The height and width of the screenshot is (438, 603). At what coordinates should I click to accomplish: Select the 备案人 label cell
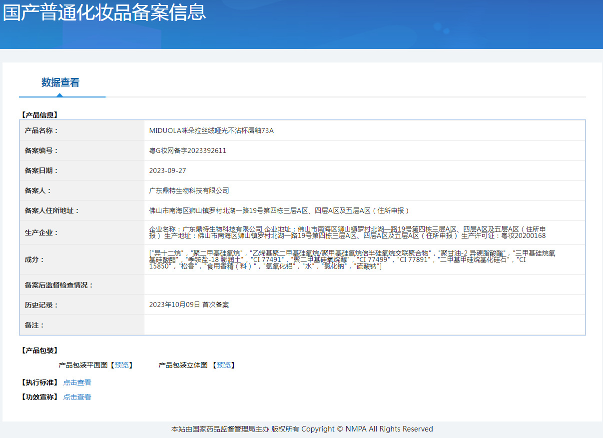click(82, 190)
